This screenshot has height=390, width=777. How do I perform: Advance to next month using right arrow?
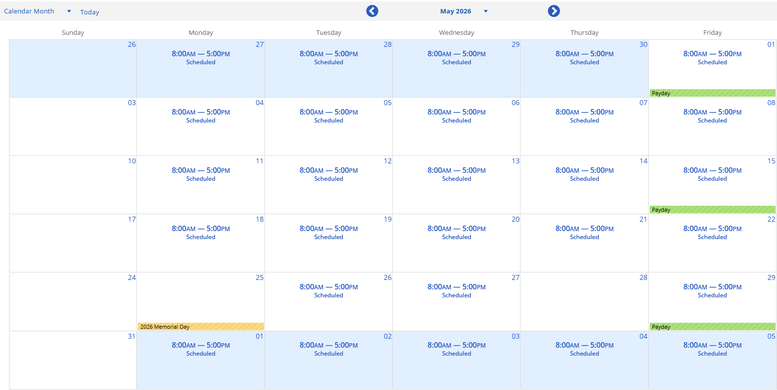[x=554, y=11]
